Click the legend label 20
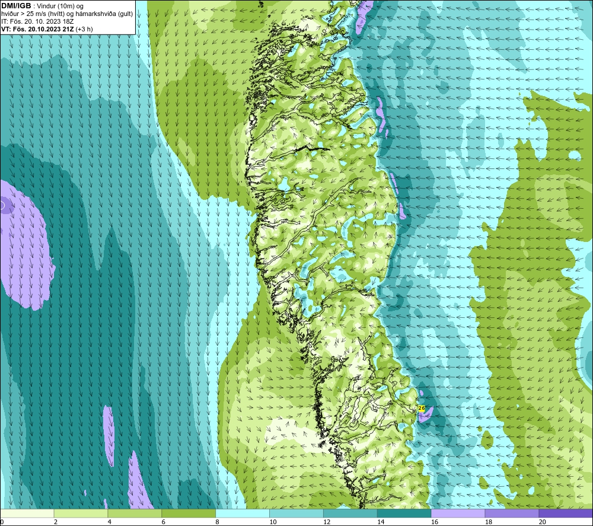Viewport: 593px width, 526px height. click(543, 522)
